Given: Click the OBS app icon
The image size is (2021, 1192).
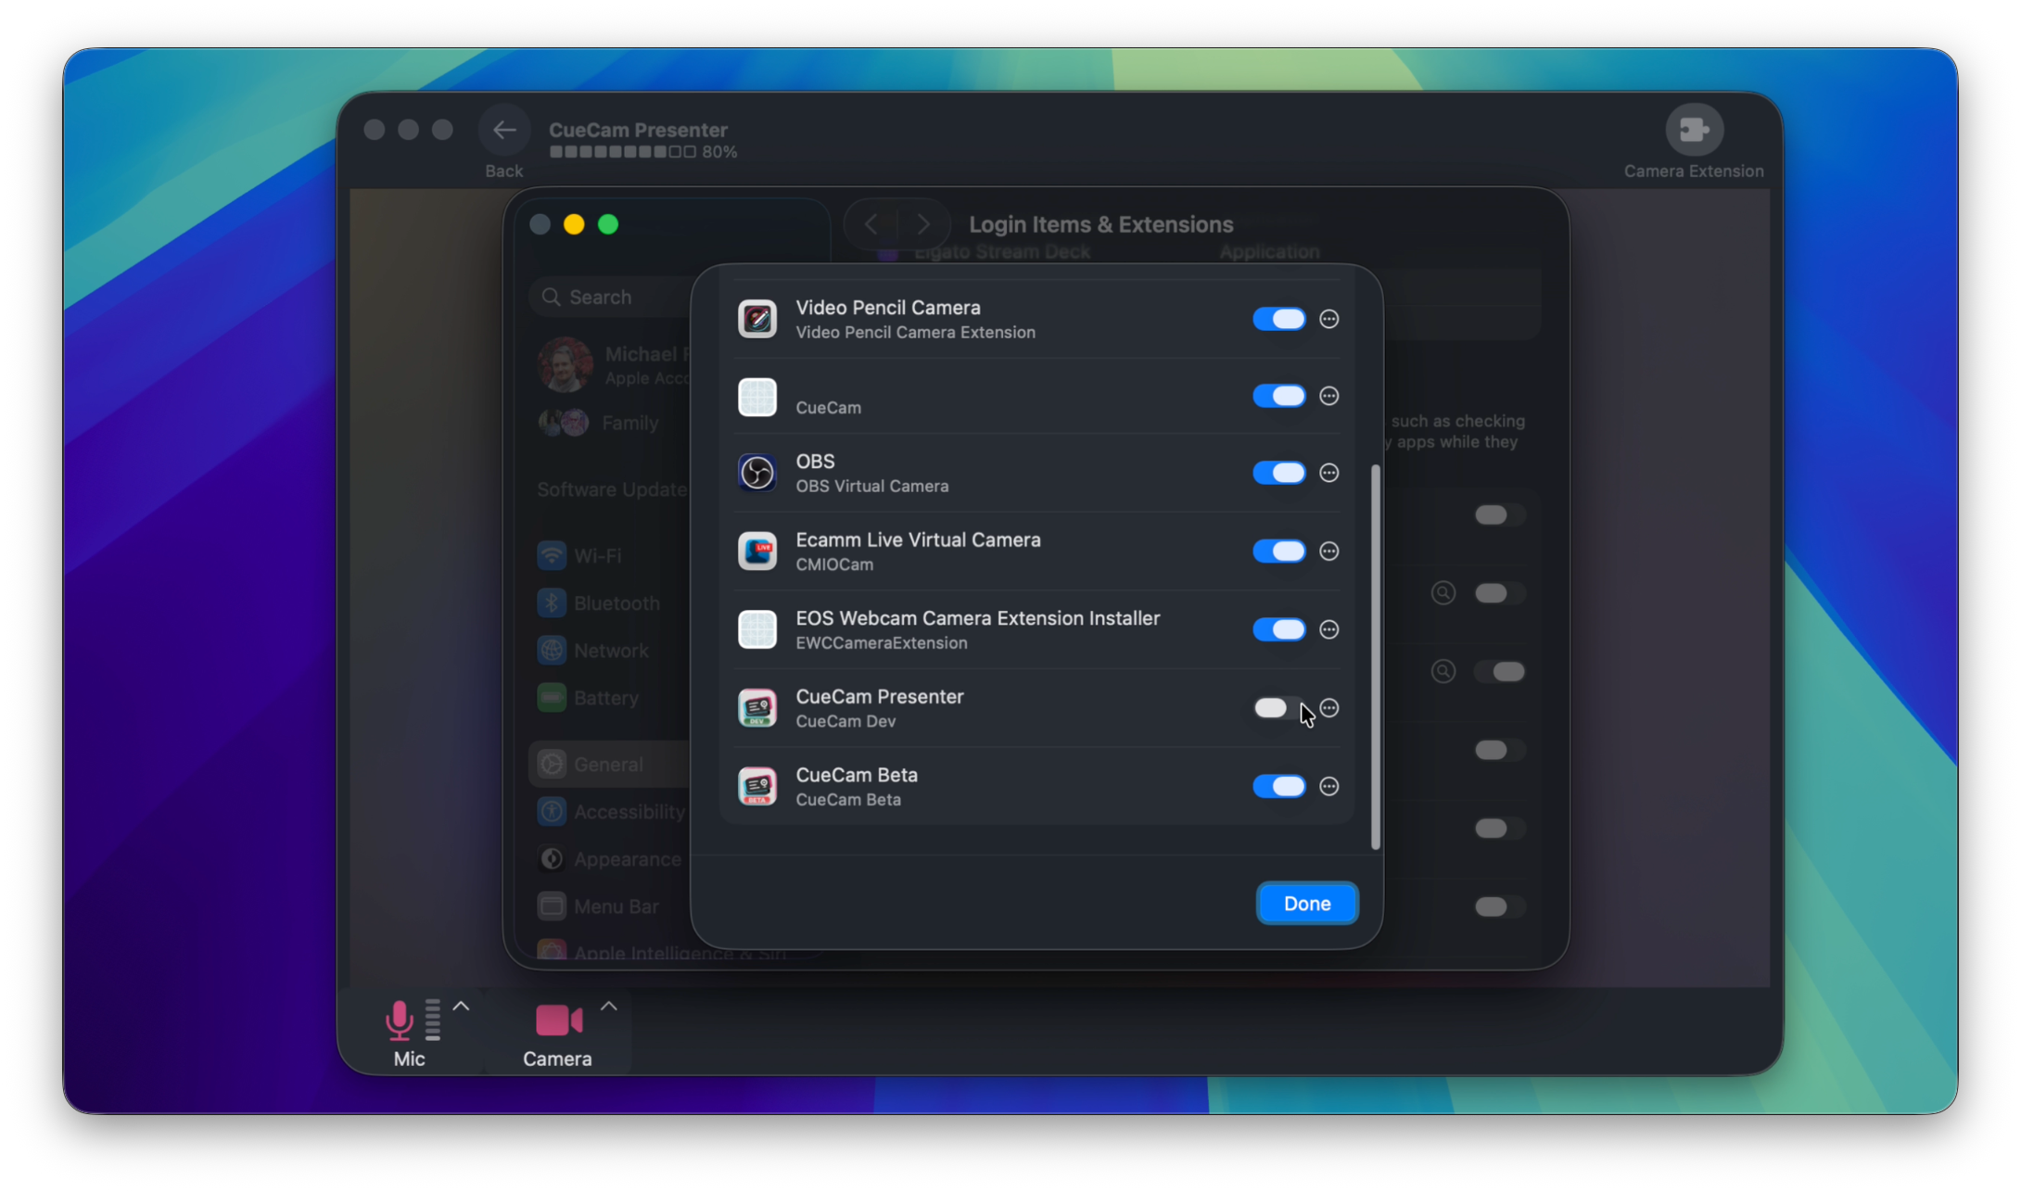Looking at the screenshot, I should point(756,473).
